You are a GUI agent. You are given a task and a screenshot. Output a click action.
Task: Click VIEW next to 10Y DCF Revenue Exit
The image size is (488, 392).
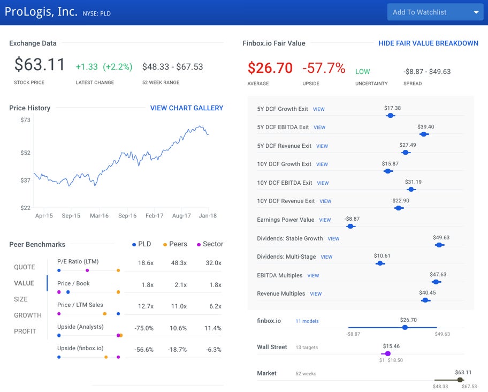click(x=325, y=201)
